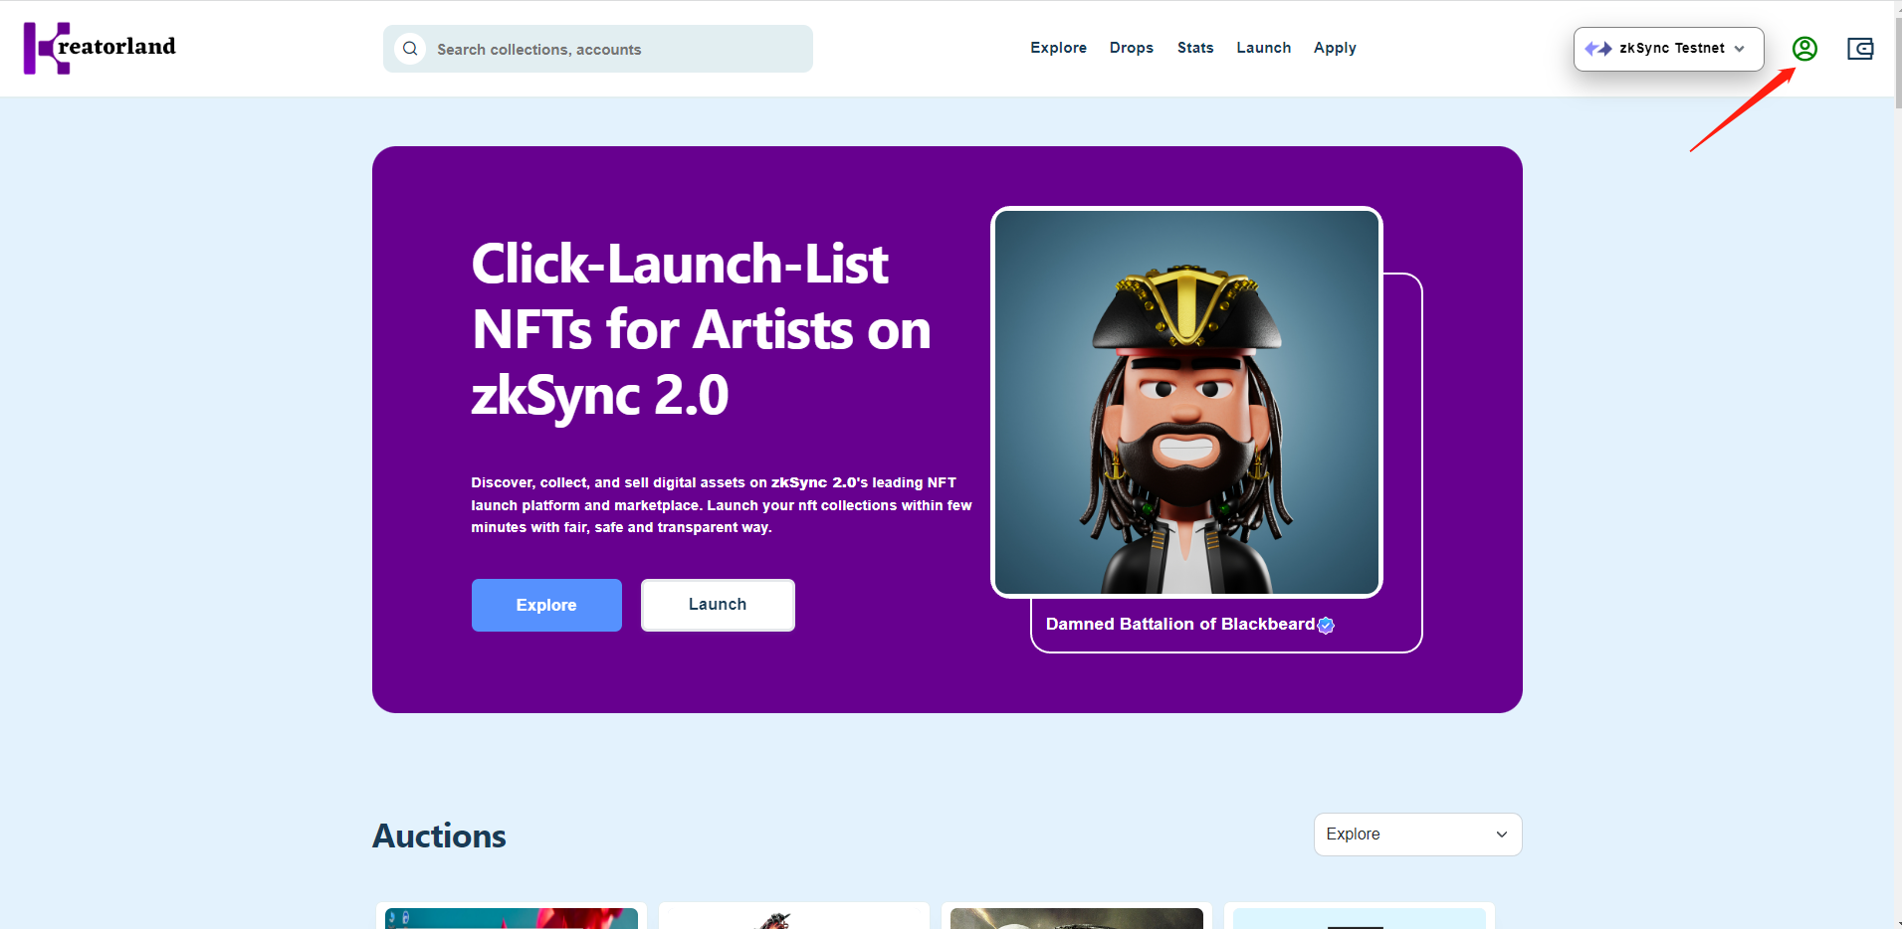Focus the Search collections, accounts field
The height and width of the screenshot is (929, 1902).
point(598,49)
